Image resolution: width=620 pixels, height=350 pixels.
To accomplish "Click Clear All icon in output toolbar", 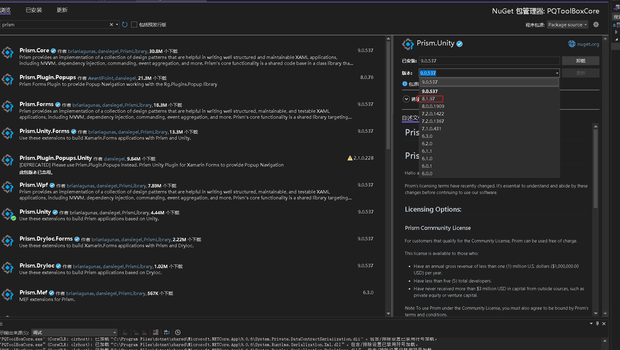I will (155, 332).
